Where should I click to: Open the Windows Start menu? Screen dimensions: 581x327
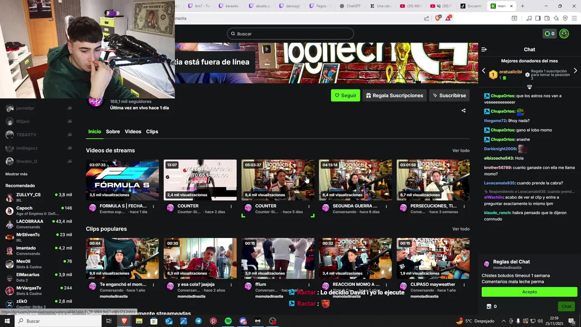(7, 321)
